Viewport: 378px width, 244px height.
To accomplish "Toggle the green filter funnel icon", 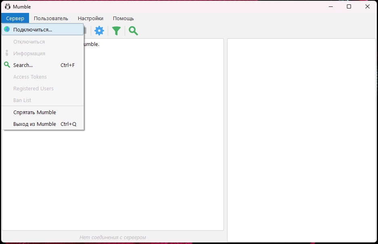I will pyautogui.click(x=116, y=31).
